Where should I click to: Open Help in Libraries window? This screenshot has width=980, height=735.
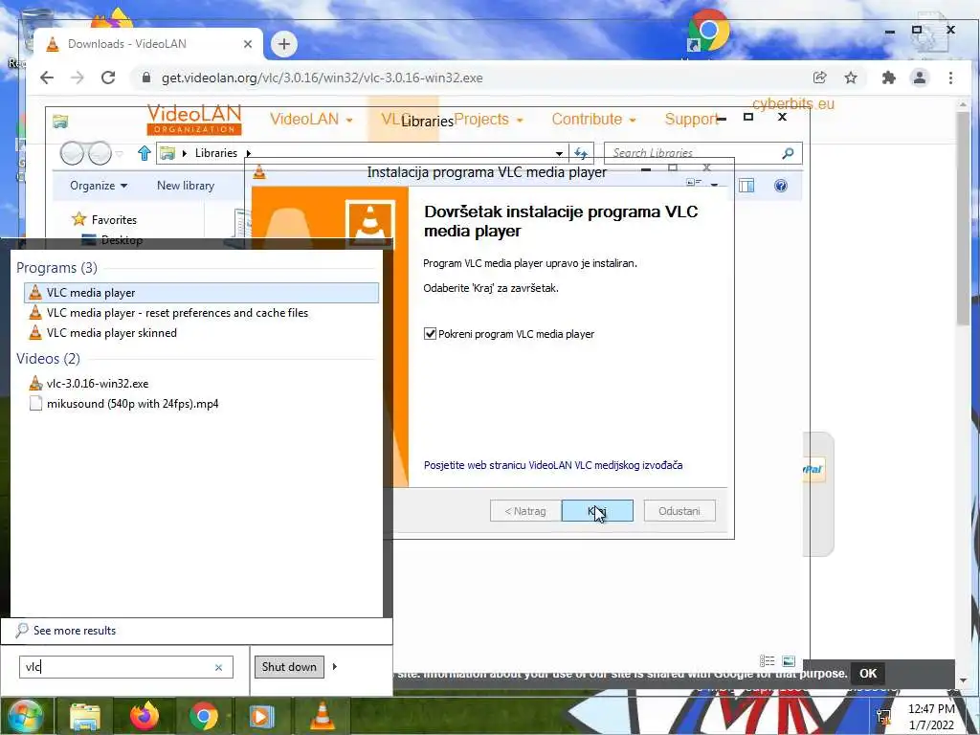tap(781, 186)
